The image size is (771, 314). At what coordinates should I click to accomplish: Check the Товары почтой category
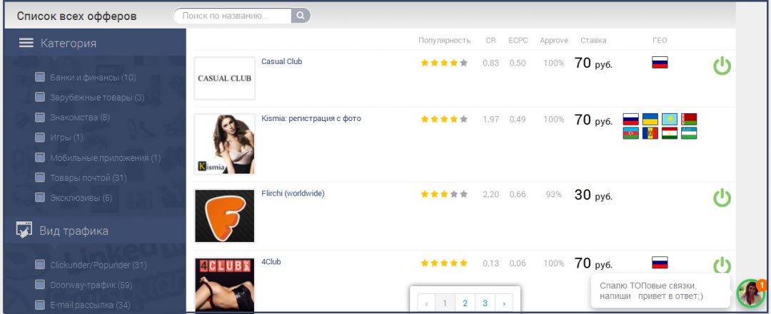coord(40,177)
